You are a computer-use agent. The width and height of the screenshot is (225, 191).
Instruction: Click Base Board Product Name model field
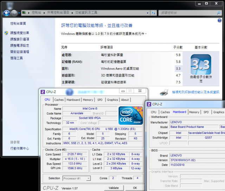pyautogui.click(x=194, y=127)
